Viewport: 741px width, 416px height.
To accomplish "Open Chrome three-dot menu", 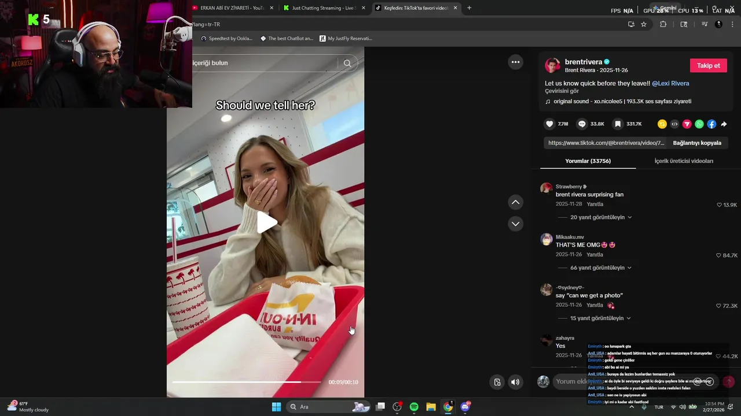I will tap(732, 24).
